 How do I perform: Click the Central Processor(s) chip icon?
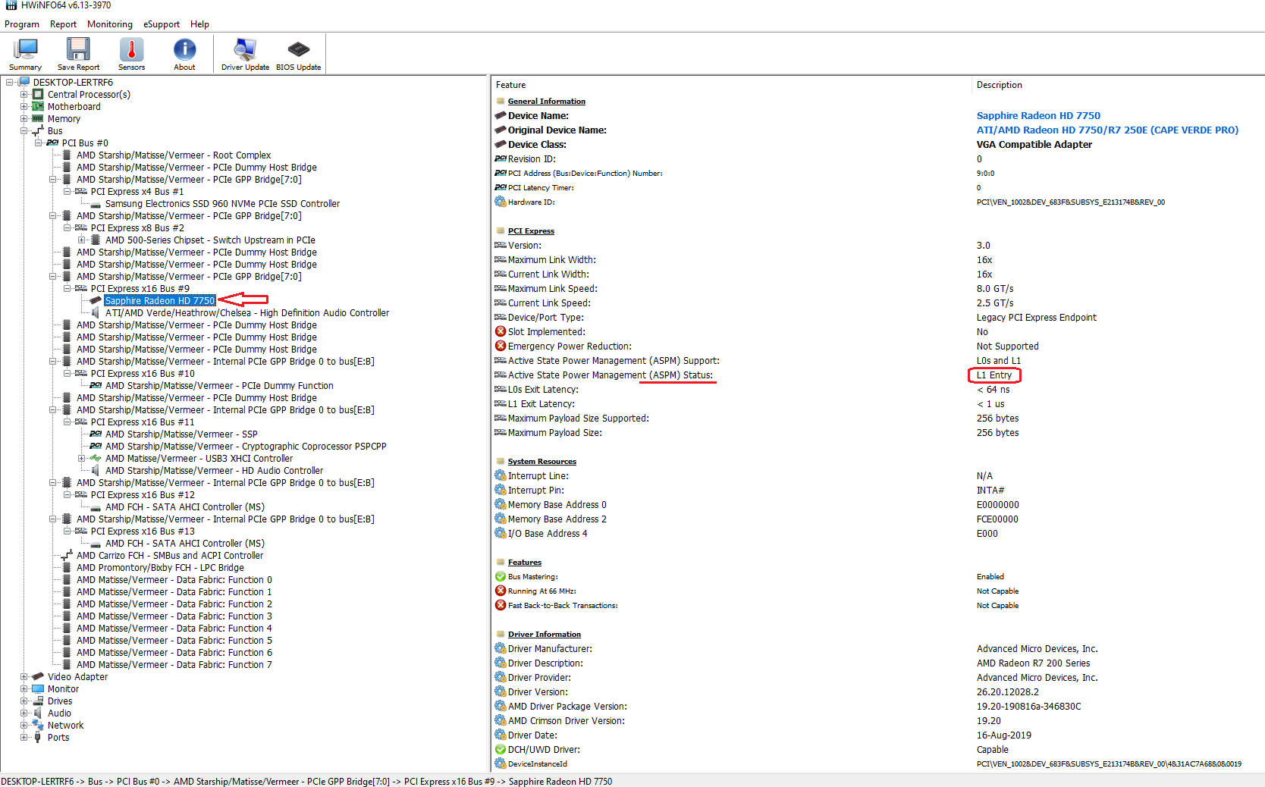point(38,95)
